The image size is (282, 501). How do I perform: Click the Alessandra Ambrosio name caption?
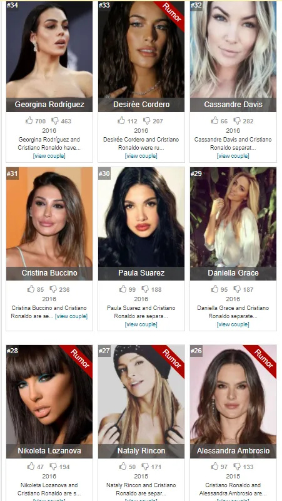(233, 451)
